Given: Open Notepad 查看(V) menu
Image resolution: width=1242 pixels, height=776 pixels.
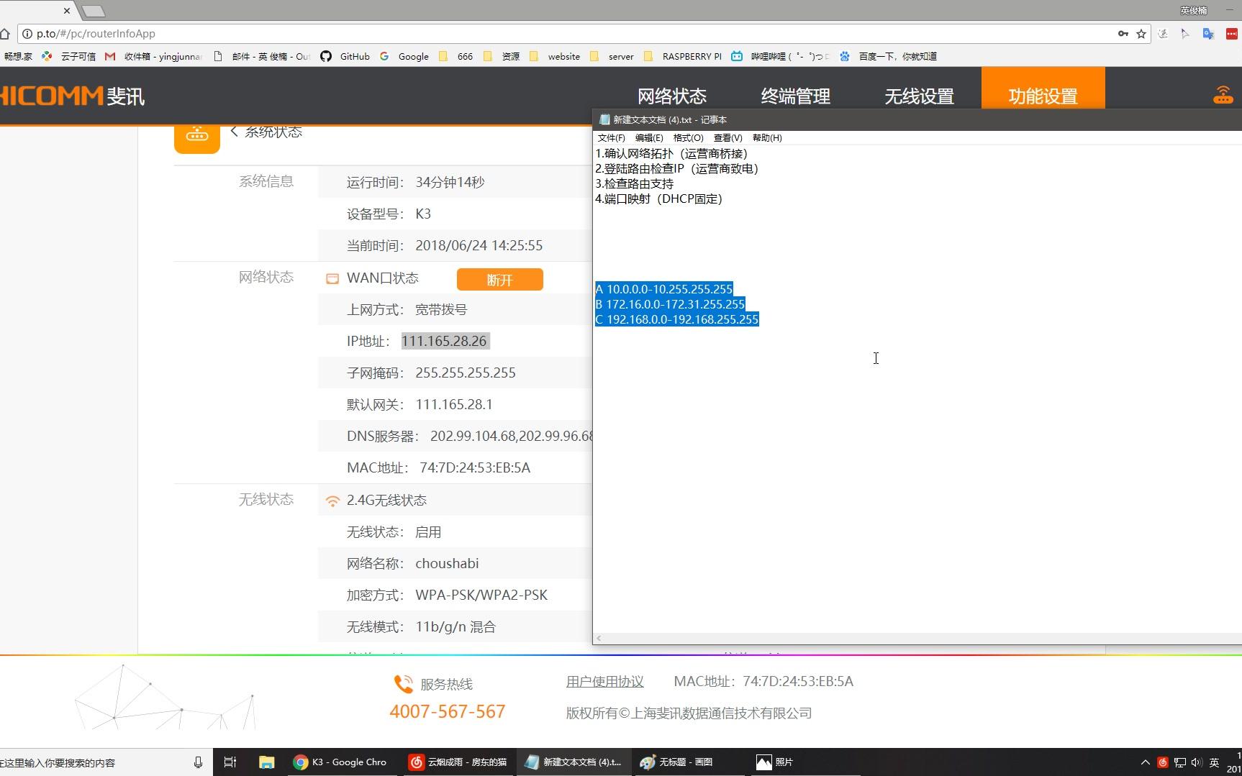Looking at the screenshot, I should point(727,137).
